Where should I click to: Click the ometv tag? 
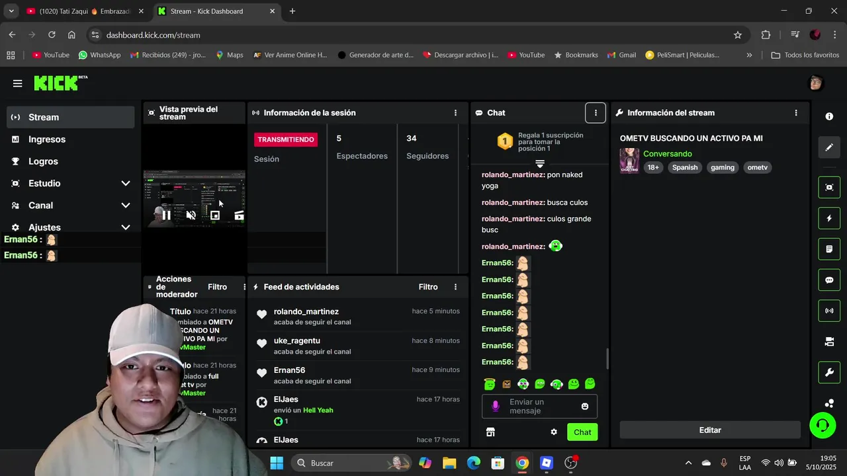[758, 168]
